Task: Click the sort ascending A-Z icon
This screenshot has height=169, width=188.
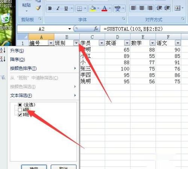Action: 3,50
